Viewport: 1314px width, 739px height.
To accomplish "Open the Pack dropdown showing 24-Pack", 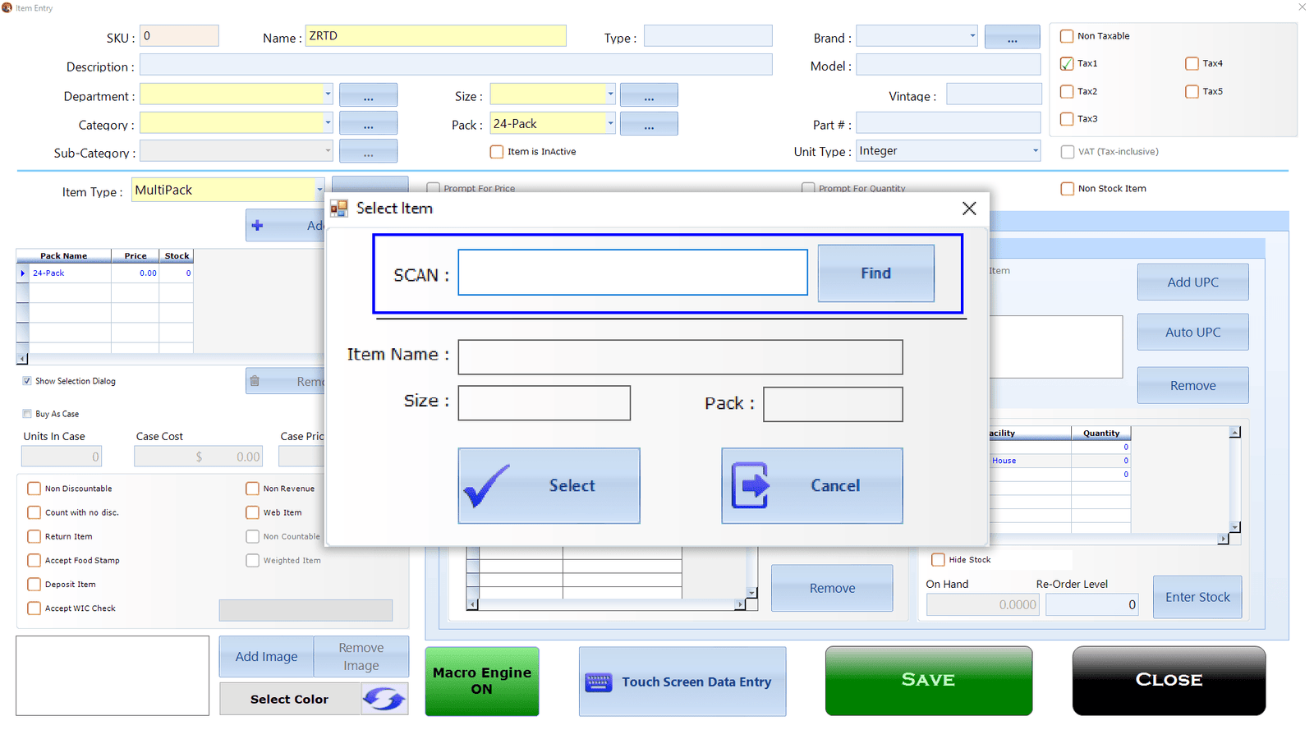I will [610, 123].
